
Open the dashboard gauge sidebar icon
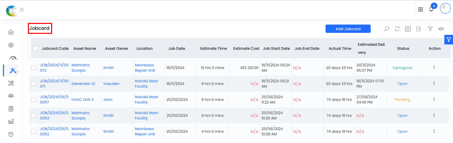click(x=13, y=58)
